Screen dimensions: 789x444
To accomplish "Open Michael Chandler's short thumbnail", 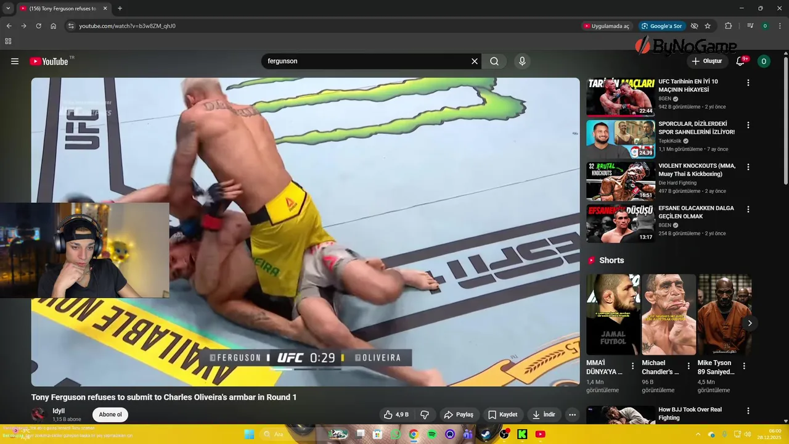I will (x=668, y=314).
